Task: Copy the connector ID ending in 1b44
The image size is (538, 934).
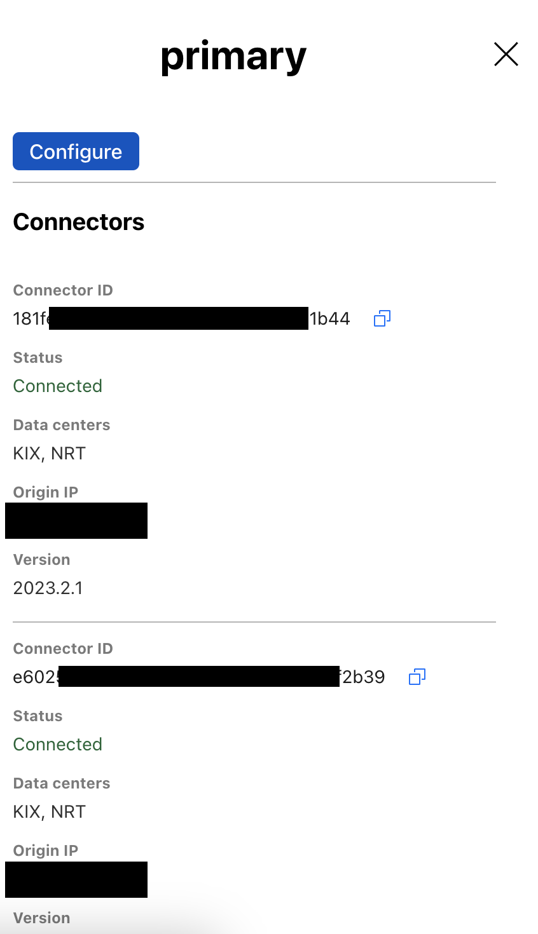Action: pos(382,318)
